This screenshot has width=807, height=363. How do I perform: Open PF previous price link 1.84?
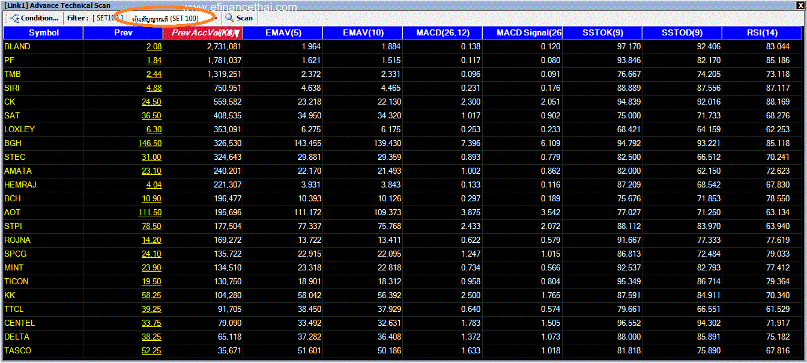(154, 60)
